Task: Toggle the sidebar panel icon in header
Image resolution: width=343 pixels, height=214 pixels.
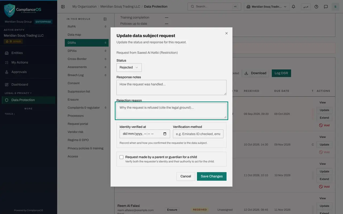Action: point(63,7)
